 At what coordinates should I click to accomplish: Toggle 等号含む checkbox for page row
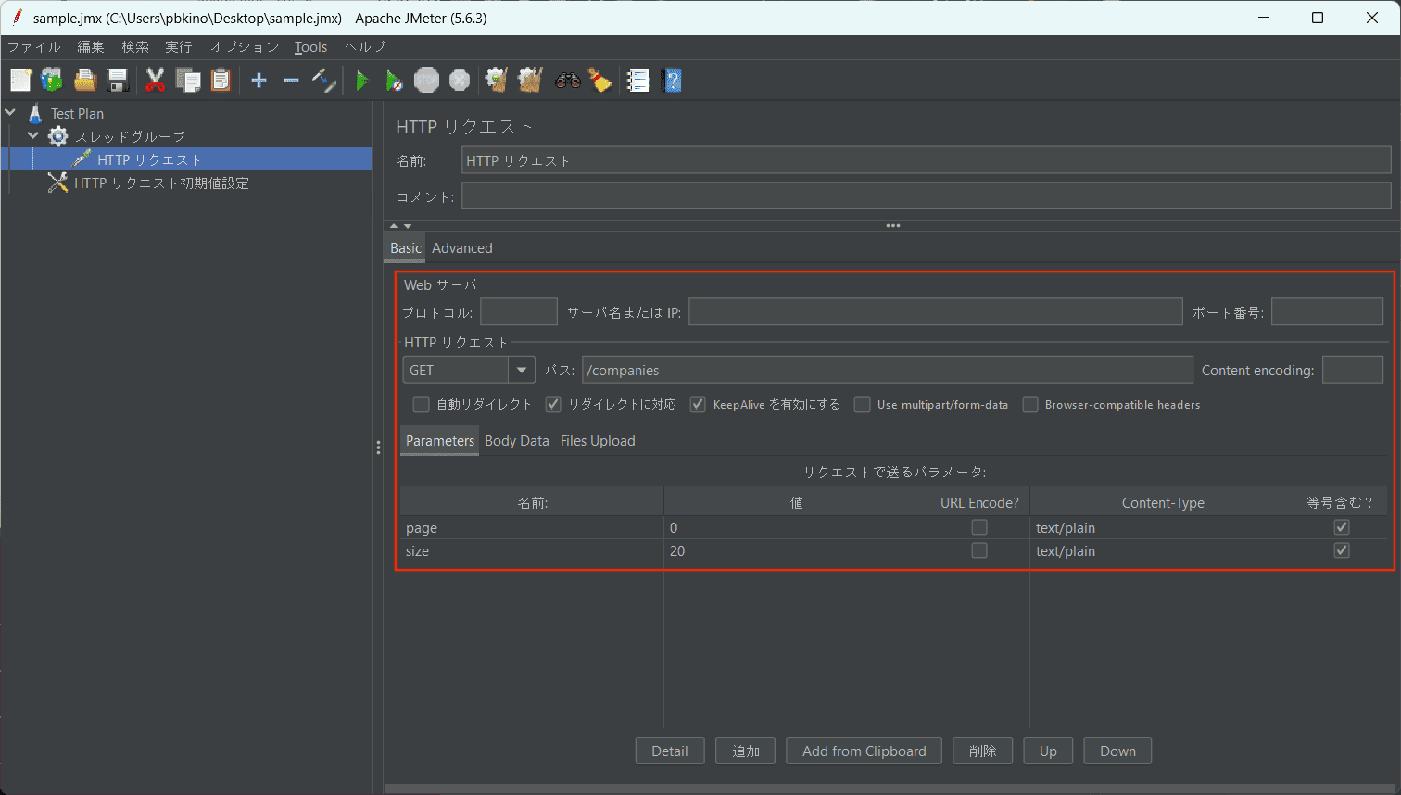[x=1342, y=527]
